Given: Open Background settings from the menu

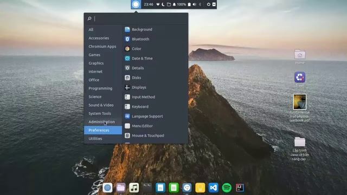Looking at the screenshot, I should pyautogui.click(x=155, y=29).
